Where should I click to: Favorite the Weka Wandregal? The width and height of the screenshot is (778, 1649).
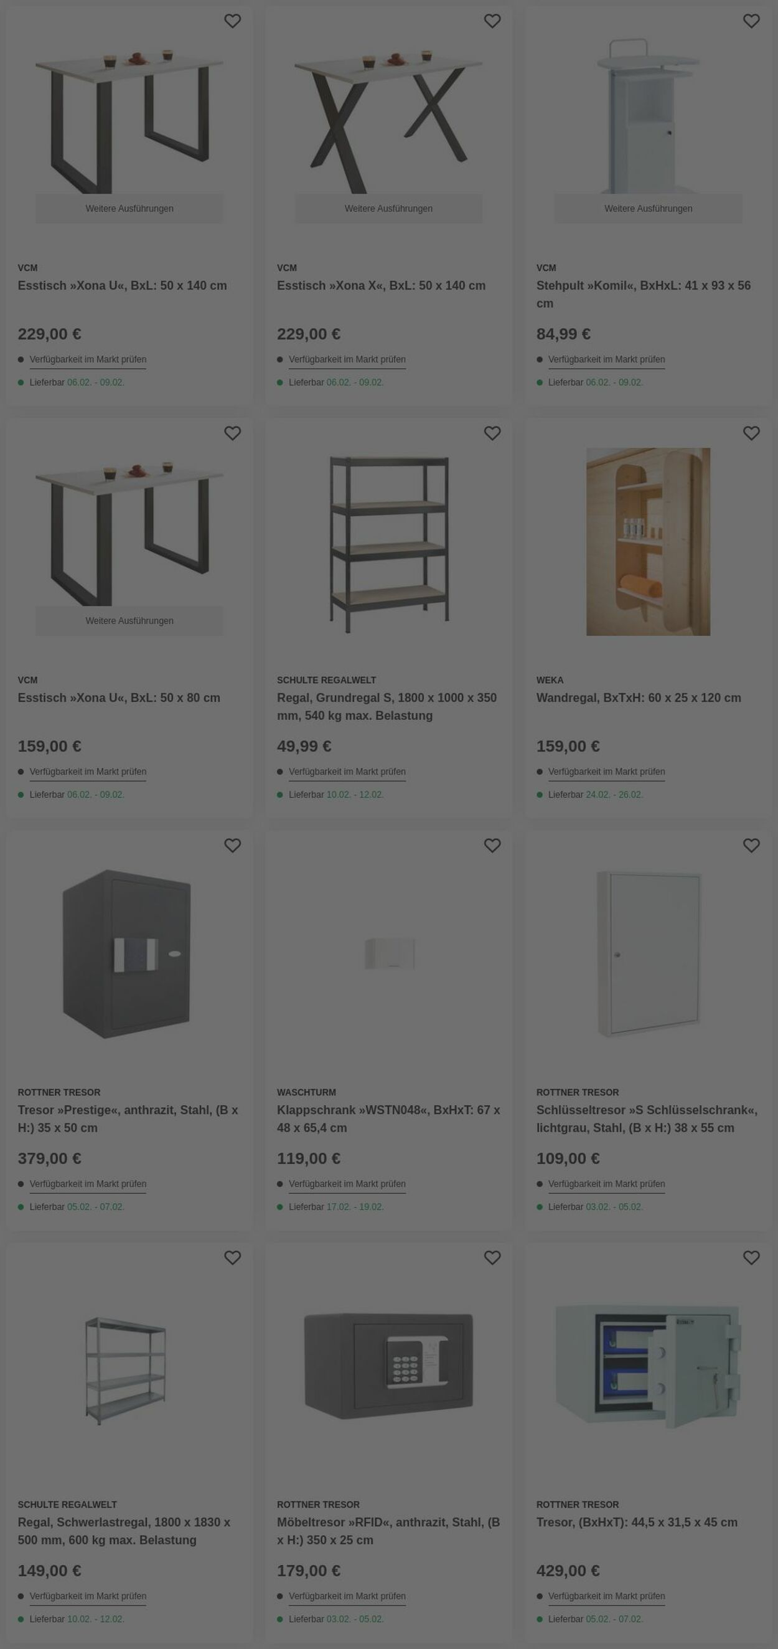[x=751, y=433]
